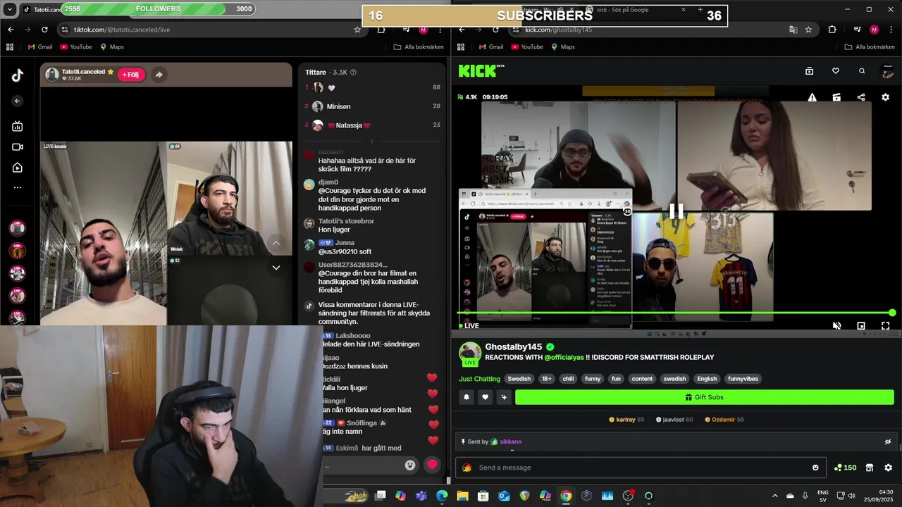
Task: Toggle the Windows volume tray icon
Action: click(x=851, y=496)
